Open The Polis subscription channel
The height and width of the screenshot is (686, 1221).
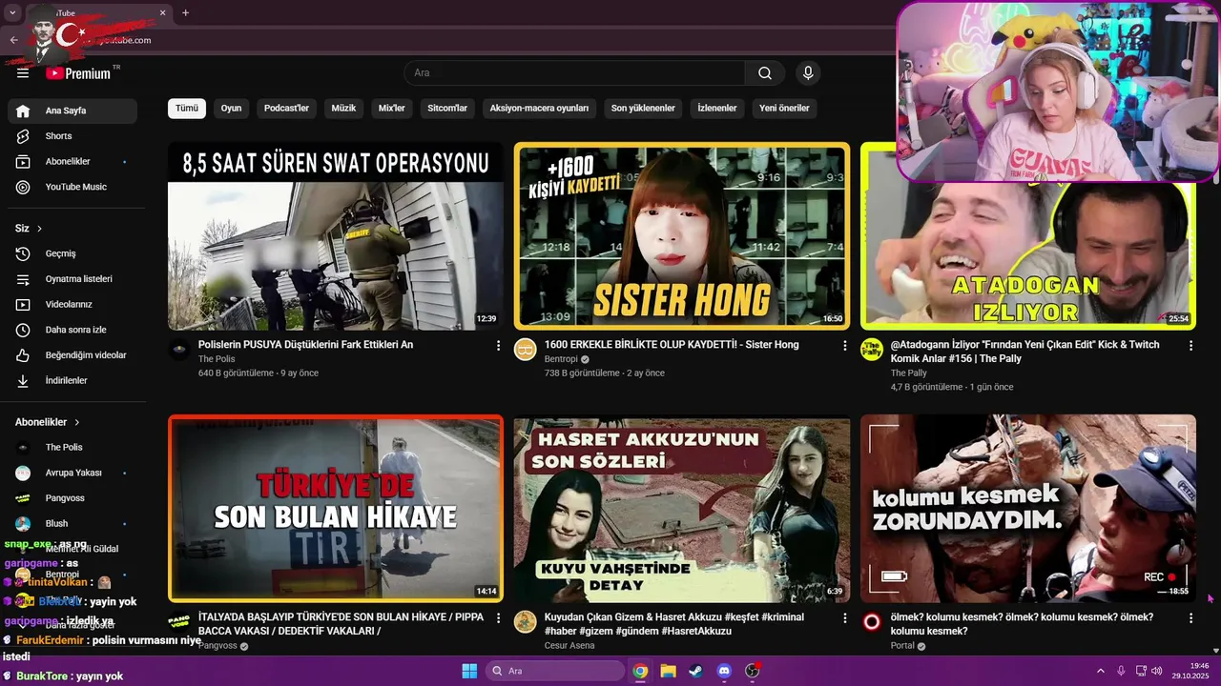[72, 448]
